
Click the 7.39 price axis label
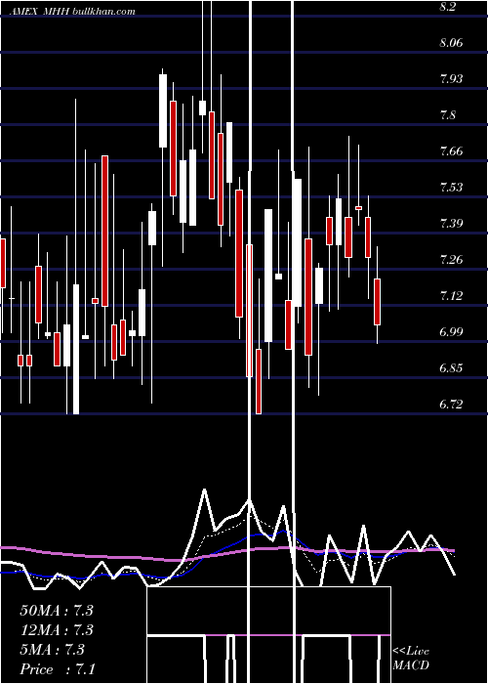[451, 224]
